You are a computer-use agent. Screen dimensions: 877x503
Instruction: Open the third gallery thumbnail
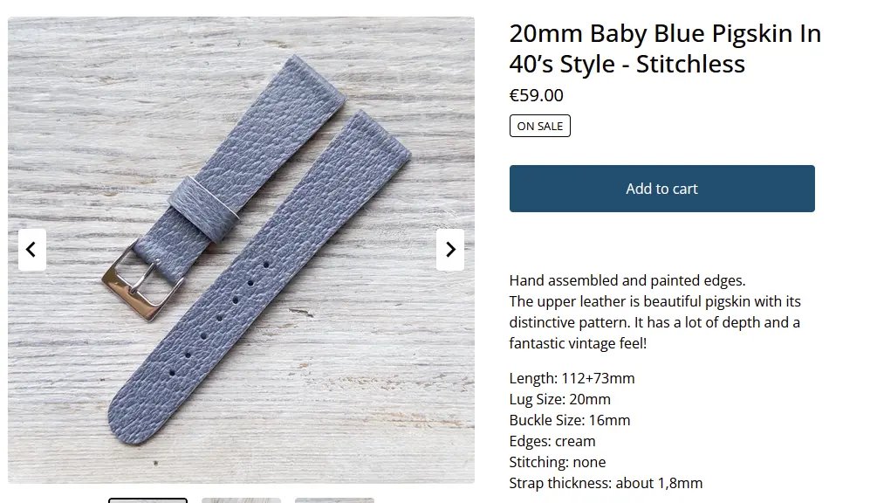tap(334, 500)
